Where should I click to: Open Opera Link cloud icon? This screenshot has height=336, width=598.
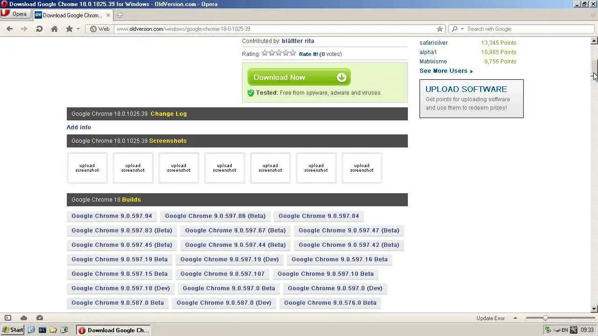pos(24,318)
